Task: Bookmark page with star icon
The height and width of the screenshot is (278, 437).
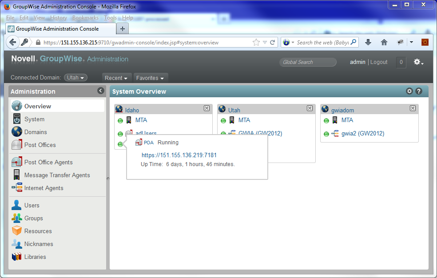Action: click(256, 42)
